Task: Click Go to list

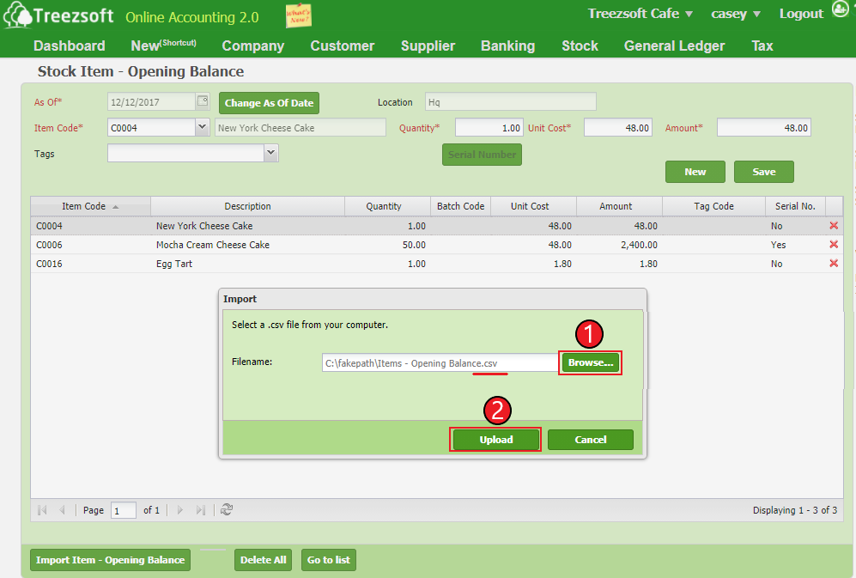Action: point(329,559)
